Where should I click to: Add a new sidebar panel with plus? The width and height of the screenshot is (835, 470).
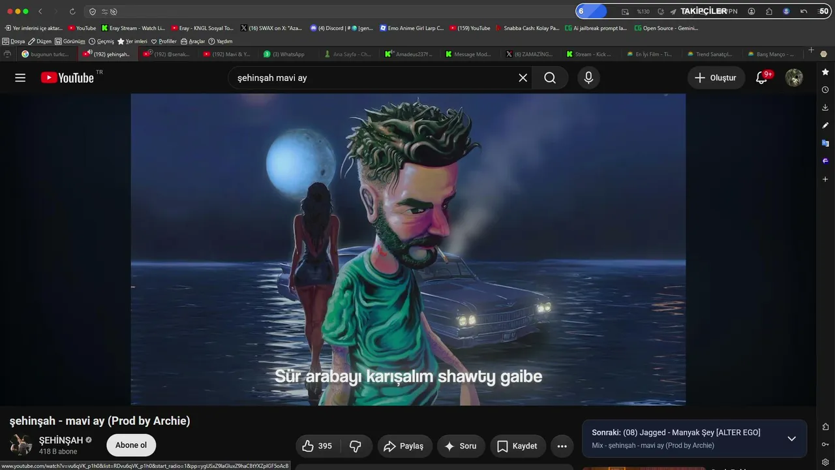coord(825,179)
